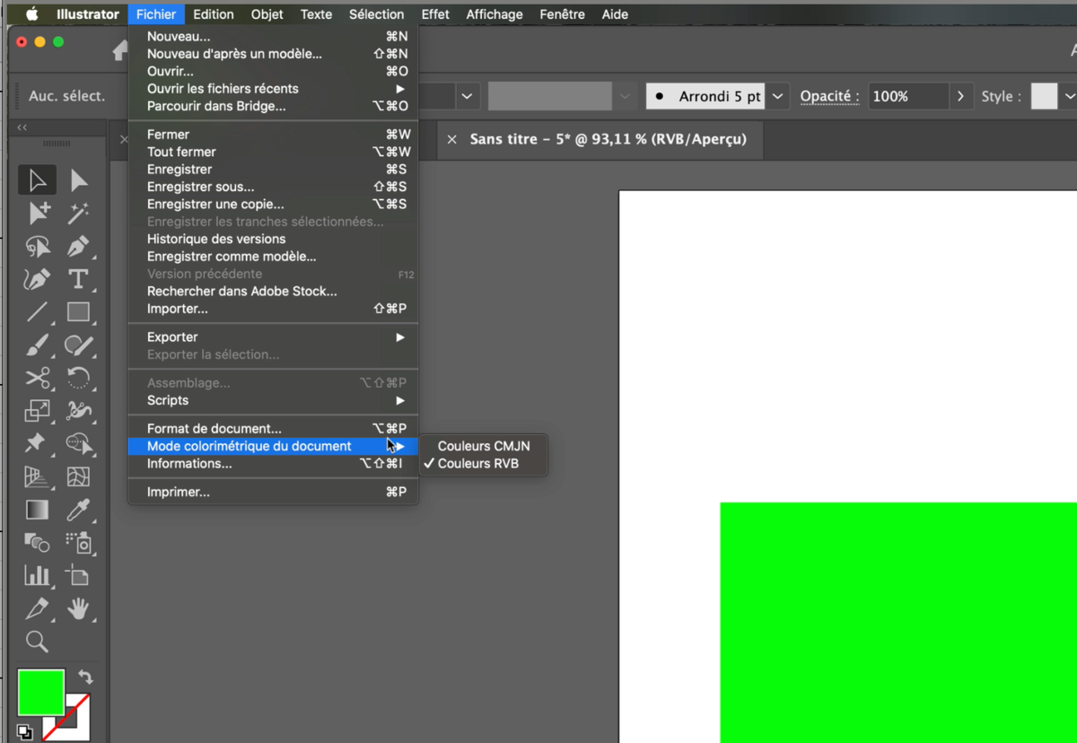This screenshot has height=743, width=1077.
Task: Select the Eyedropper tool
Action: (x=79, y=510)
